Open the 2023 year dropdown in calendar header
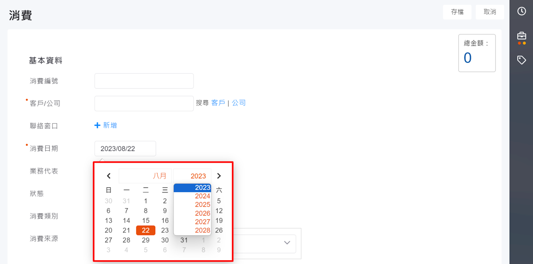 point(192,176)
